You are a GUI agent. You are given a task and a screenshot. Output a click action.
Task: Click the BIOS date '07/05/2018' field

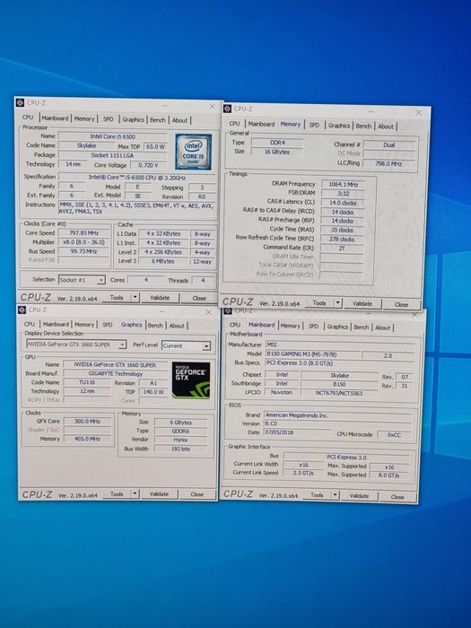[x=297, y=432]
